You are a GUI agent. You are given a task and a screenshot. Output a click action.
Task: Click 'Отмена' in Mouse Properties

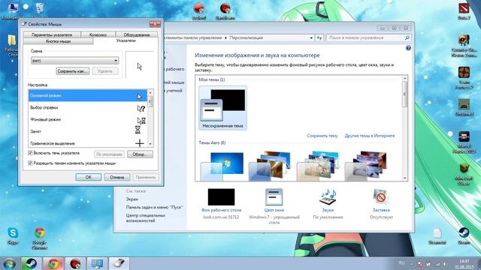click(x=117, y=177)
